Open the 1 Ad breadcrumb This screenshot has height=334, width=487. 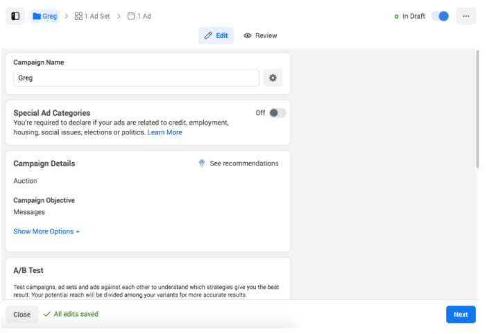coord(144,16)
